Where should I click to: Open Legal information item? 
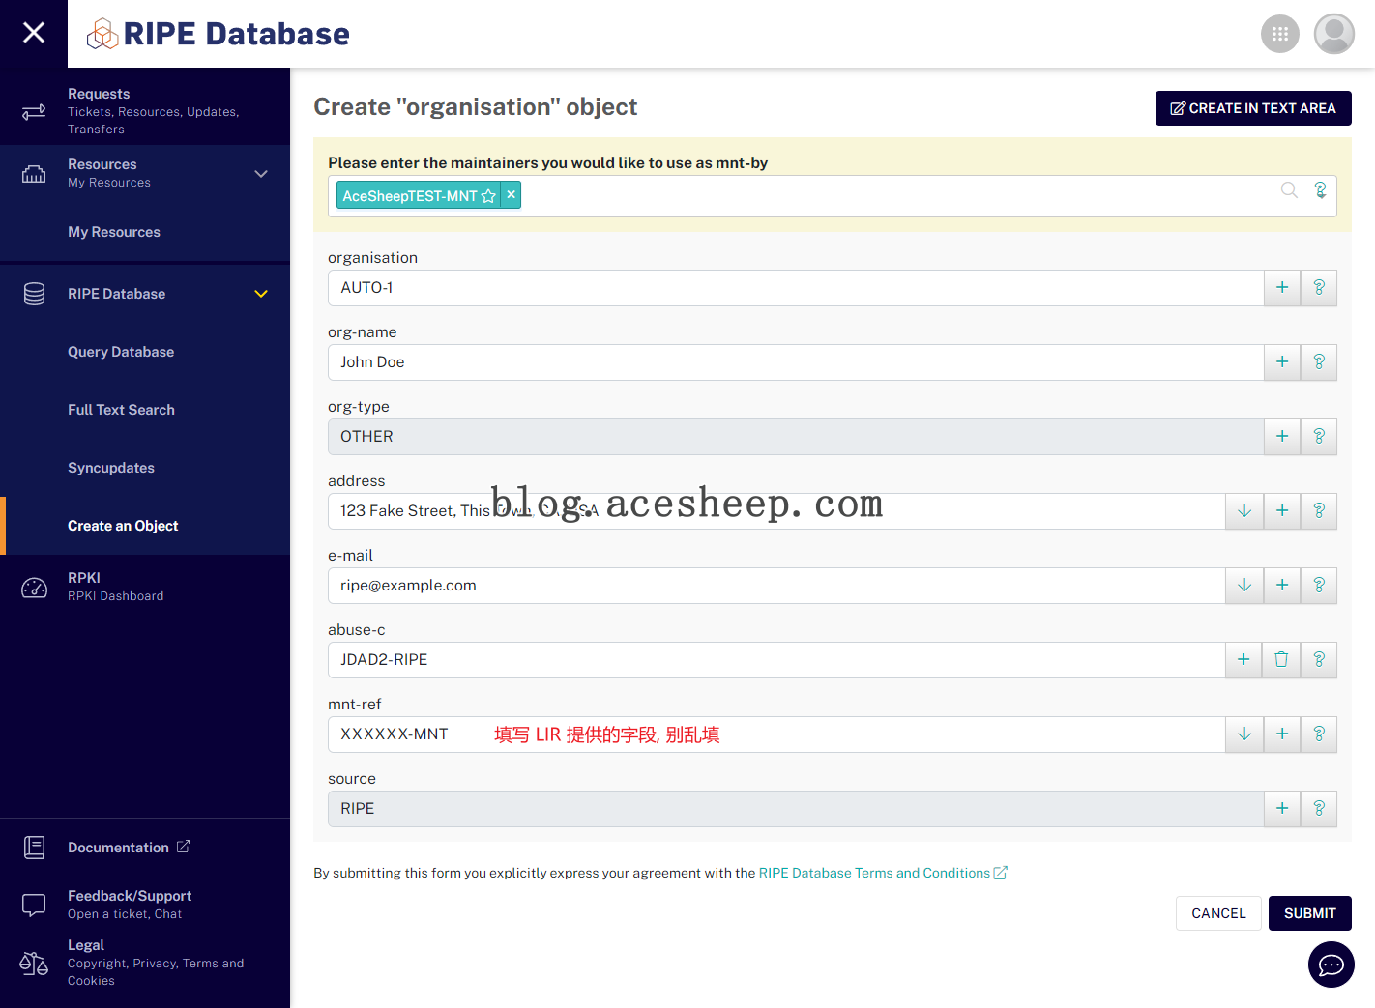click(x=145, y=963)
